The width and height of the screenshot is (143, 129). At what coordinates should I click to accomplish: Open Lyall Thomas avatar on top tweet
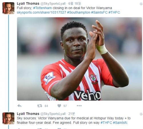click(x=8, y=8)
